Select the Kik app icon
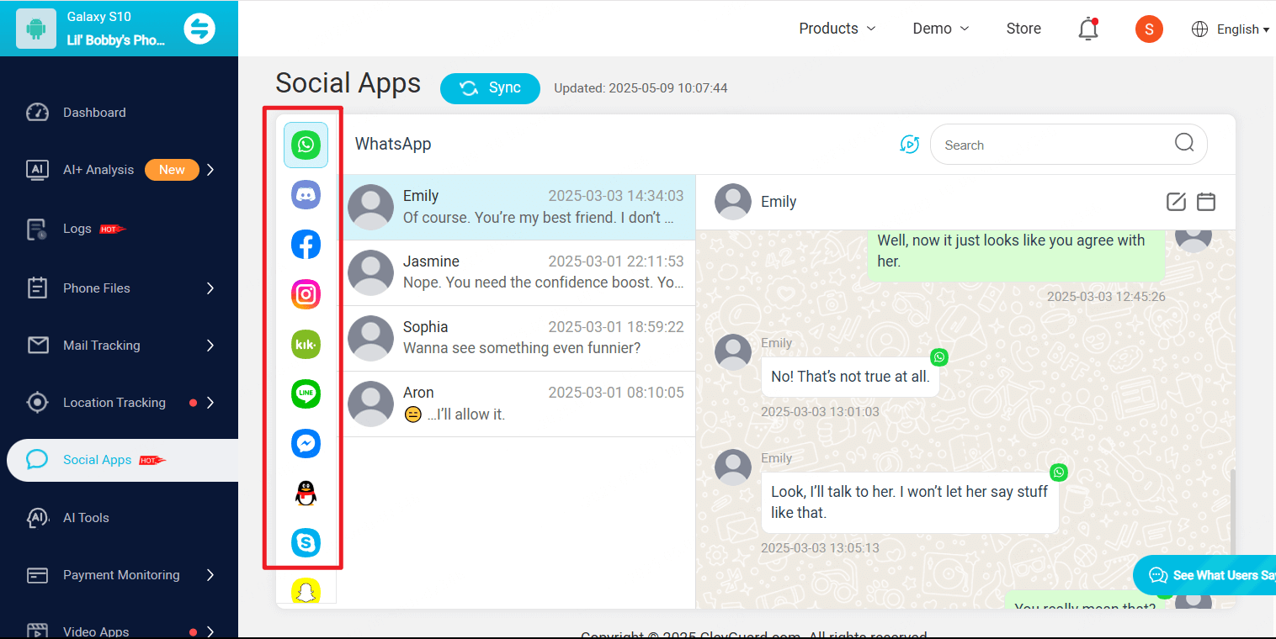The width and height of the screenshot is (1276, 639). point(306,344)
